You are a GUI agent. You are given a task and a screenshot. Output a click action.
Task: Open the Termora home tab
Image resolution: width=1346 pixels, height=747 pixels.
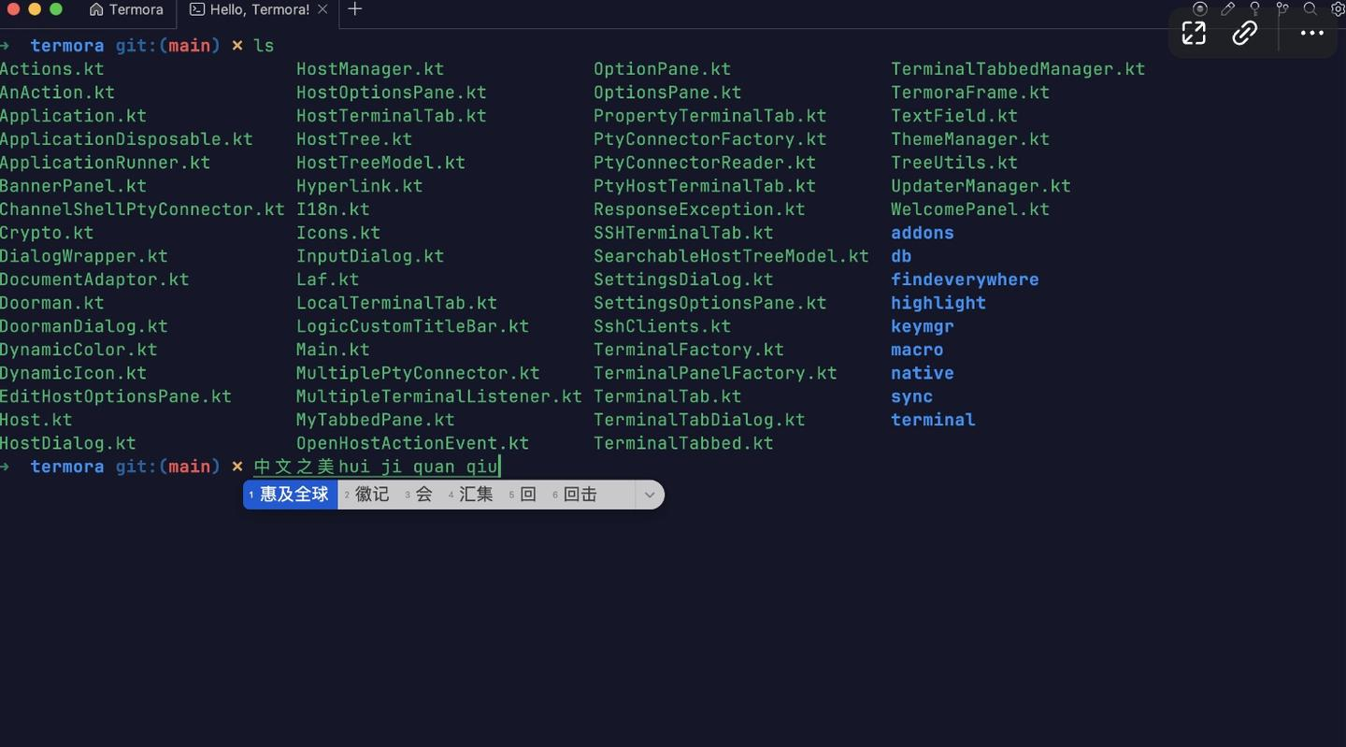127,9
